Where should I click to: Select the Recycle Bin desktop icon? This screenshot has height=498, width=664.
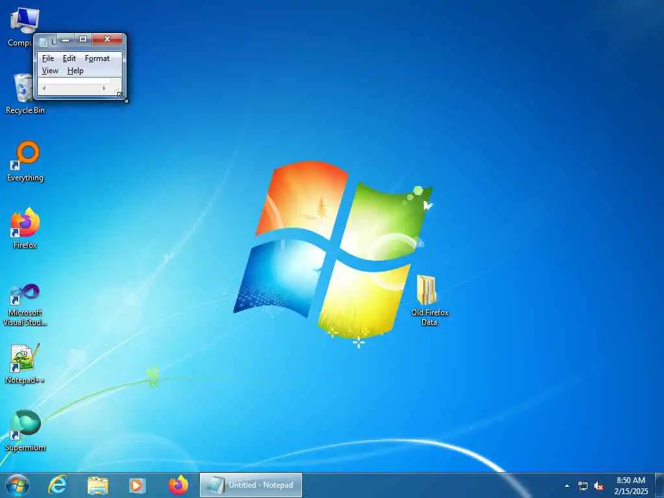tap(25, 93)
